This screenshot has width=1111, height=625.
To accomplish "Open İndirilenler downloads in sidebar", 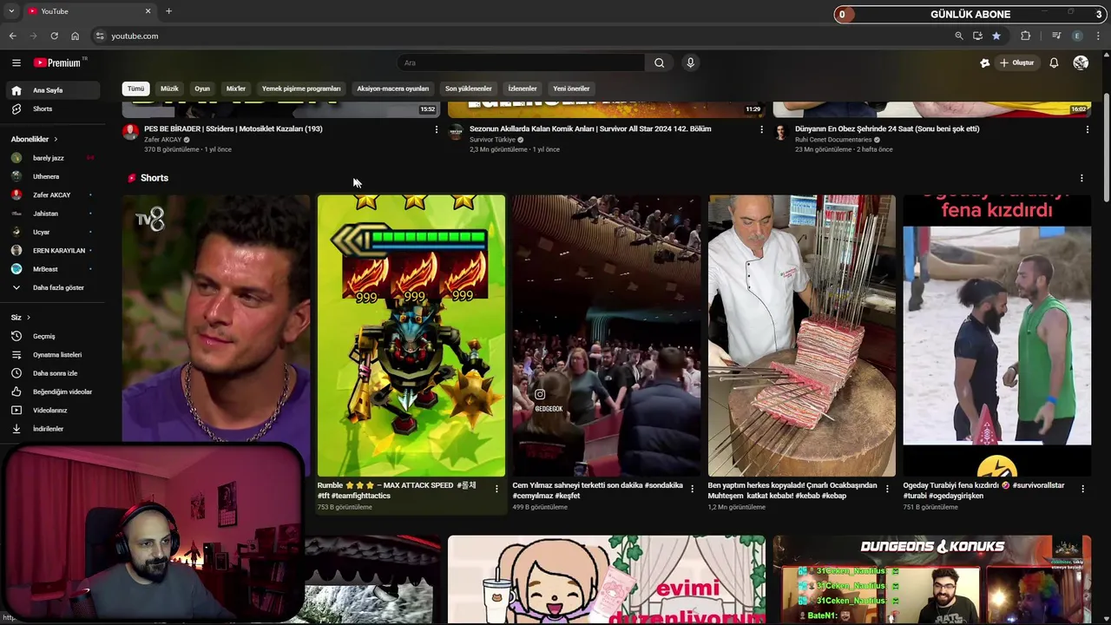I will tap(49, 429).
